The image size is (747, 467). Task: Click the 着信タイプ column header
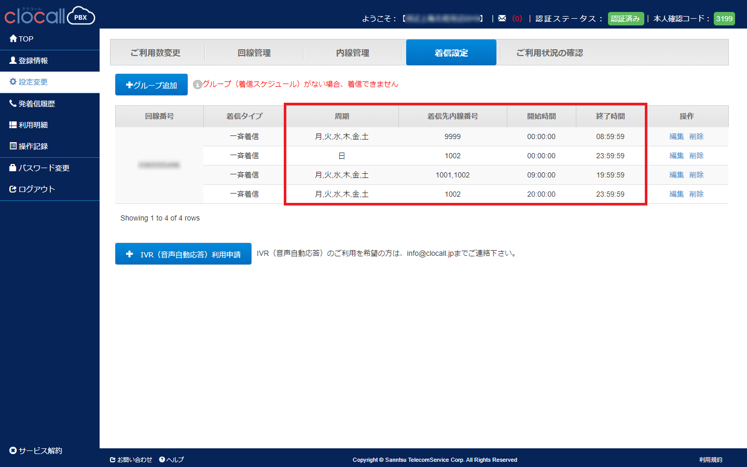tap(244, 116)
